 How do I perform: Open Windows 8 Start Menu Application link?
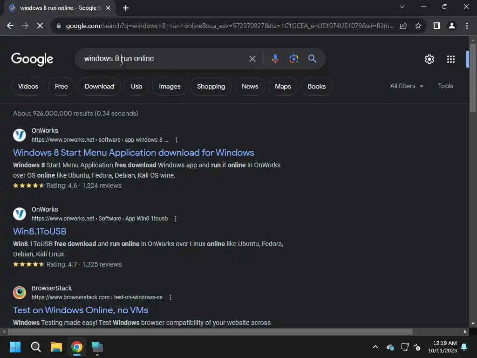click(134, 152)
